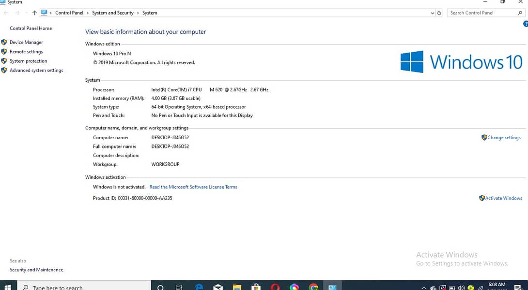Show hidden system tray icons

[x=424, y=288]
